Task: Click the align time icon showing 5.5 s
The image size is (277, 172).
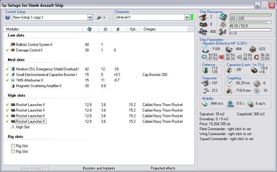Action: point(230,104)
